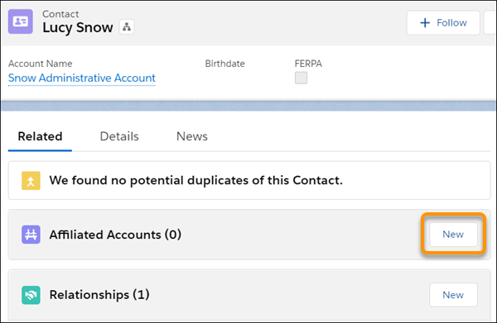Click New in Affiliated Accounts
This screenshot has width=497, height=323.
[x=453, y=235]
